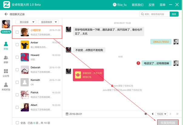This screenshot has height=125, width=183.
Task: Click the user account icon in title bar
Action: click(115, 5)
